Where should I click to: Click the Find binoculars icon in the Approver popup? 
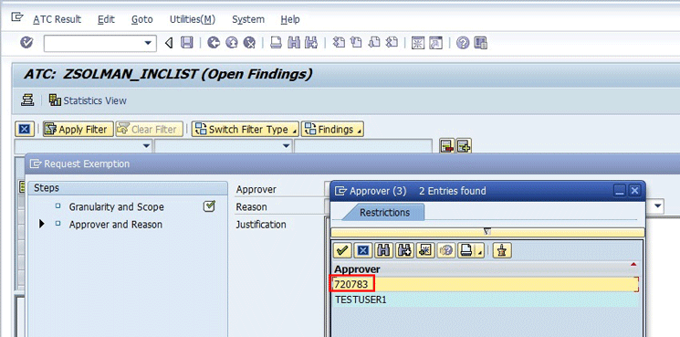(383, 250)
